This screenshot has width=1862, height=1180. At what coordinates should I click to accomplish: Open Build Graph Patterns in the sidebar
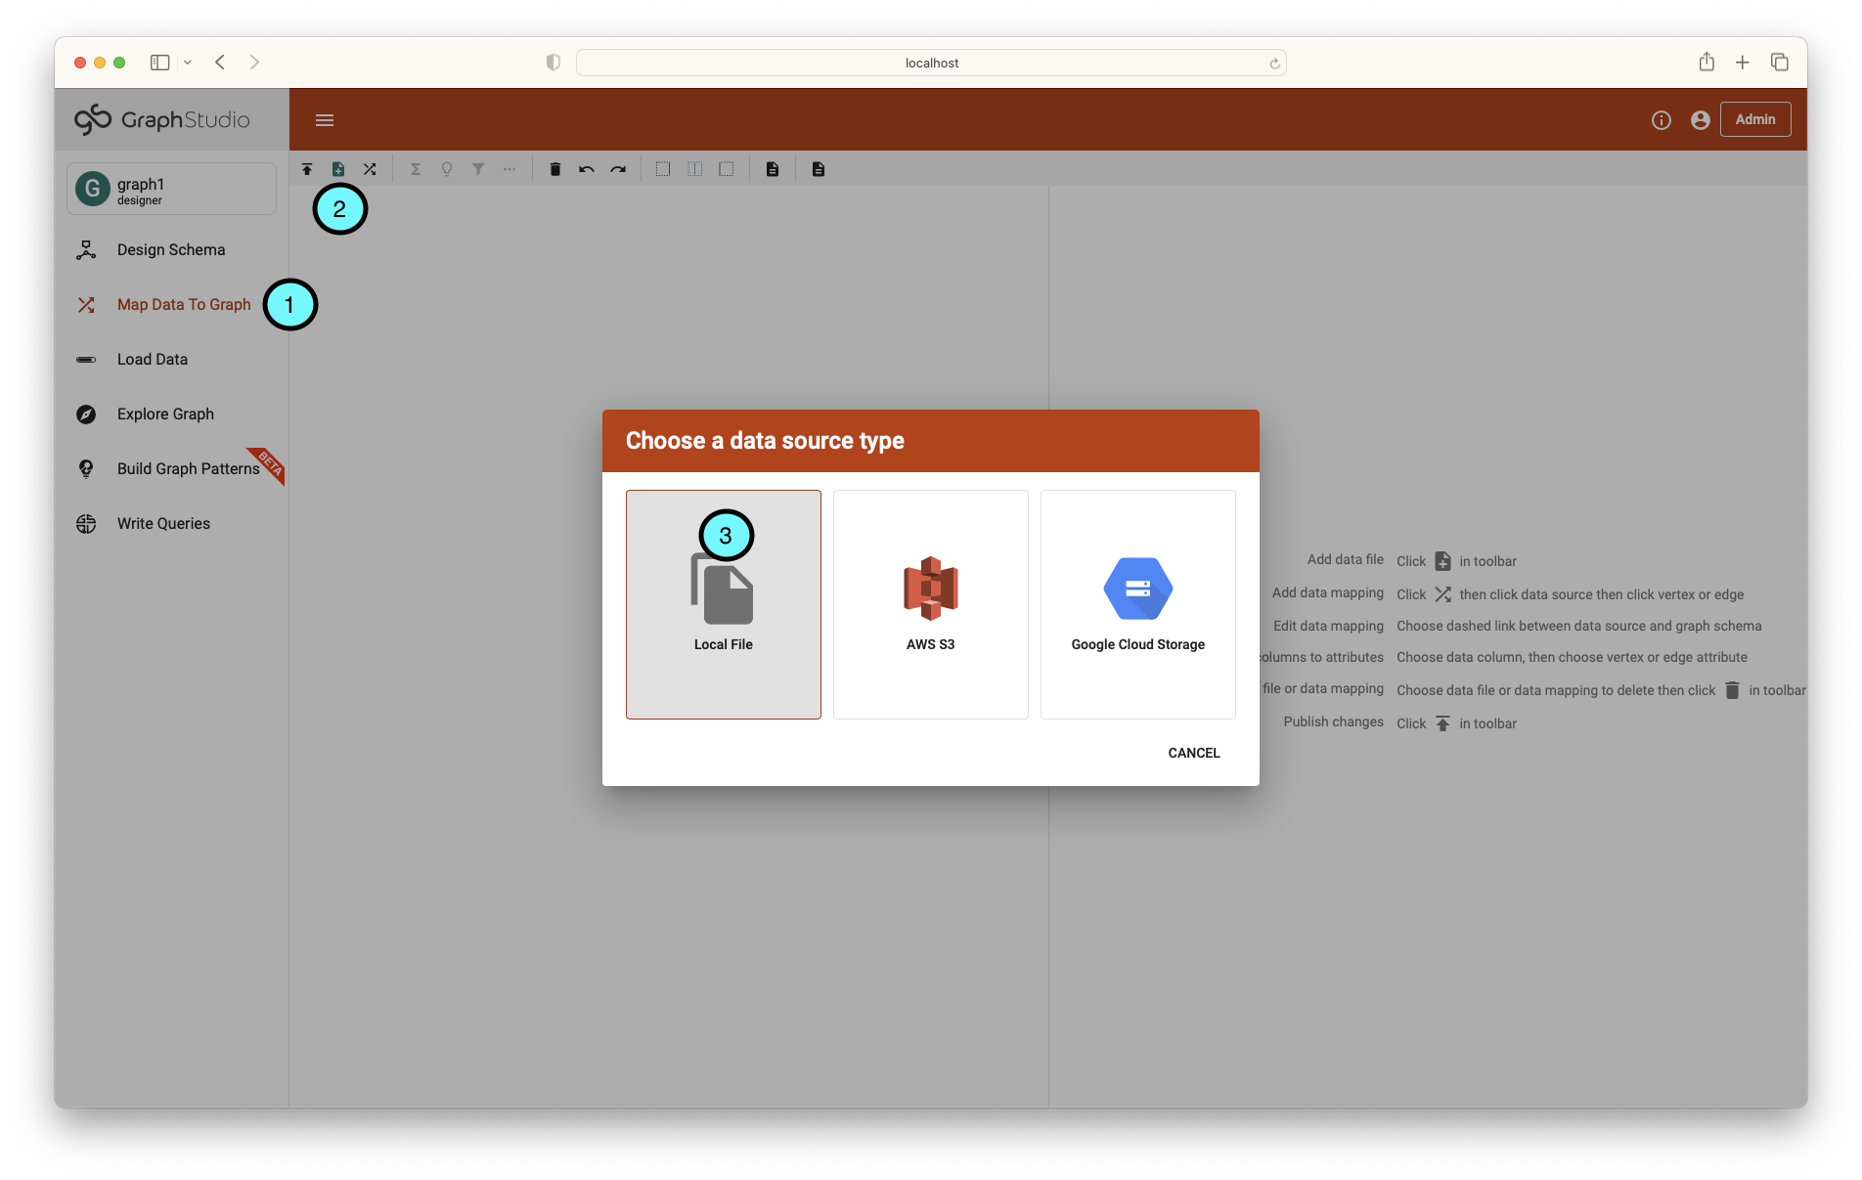(x=171, y=469)
